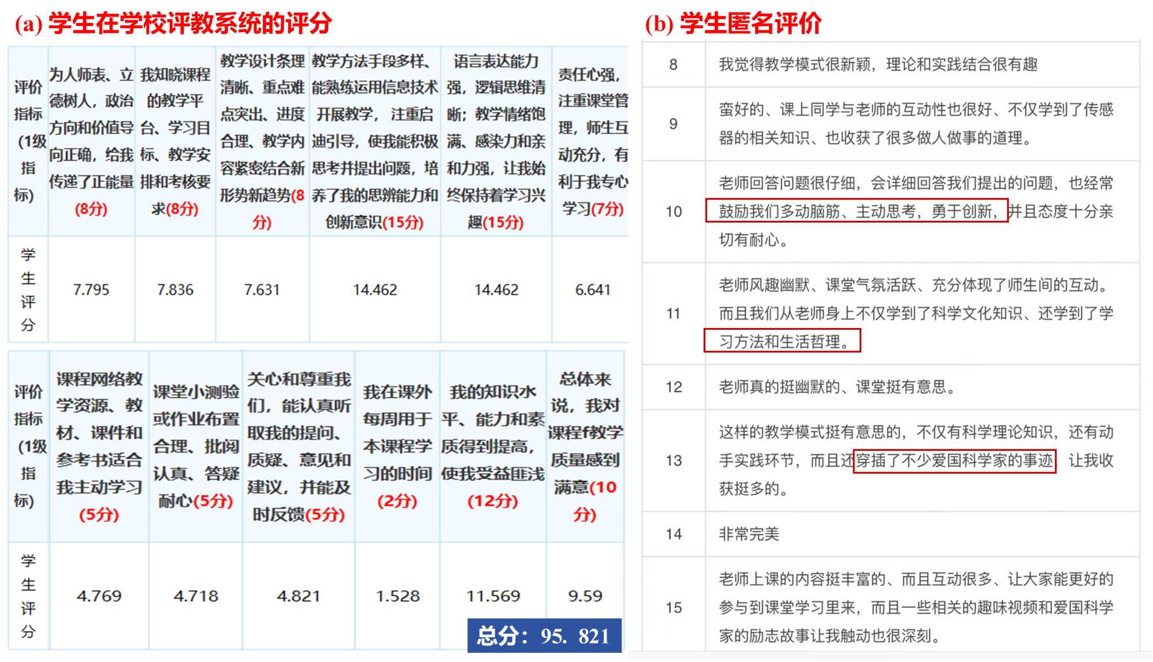Click heading (a) 学生在学校评教系统的评分

click(x=174, y=23)
